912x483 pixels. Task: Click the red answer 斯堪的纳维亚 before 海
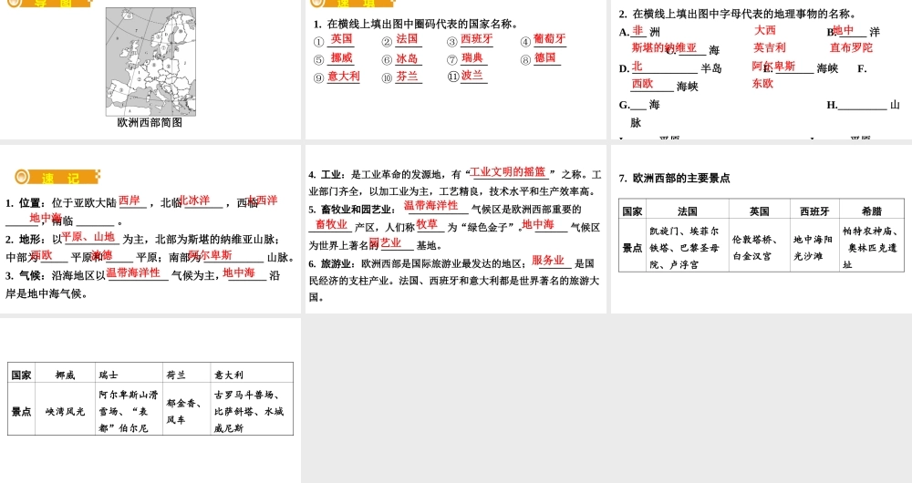(664, 47)
